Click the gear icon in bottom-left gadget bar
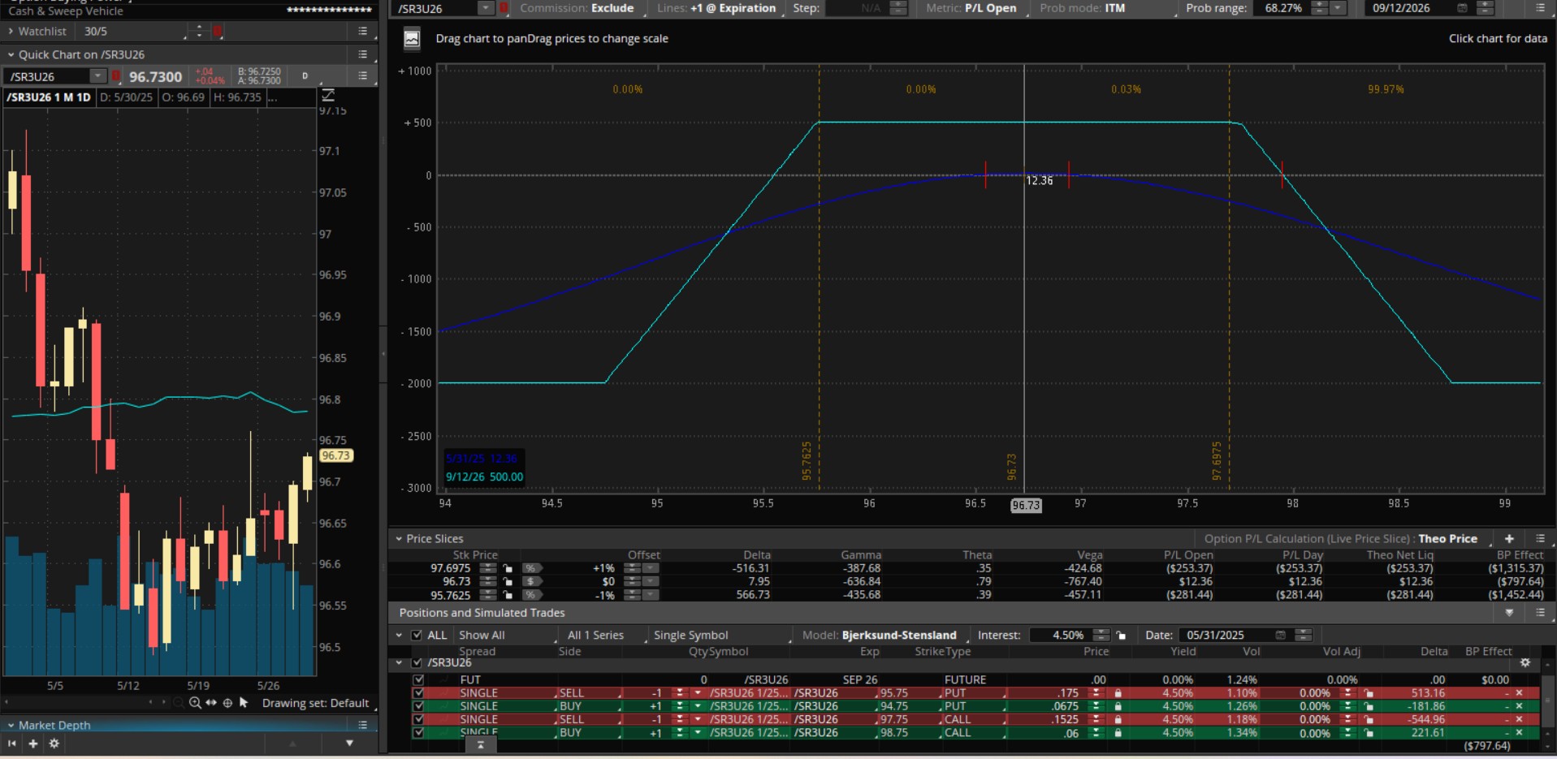The width and height of the screenshot is (1557, 759). (54, 744)
